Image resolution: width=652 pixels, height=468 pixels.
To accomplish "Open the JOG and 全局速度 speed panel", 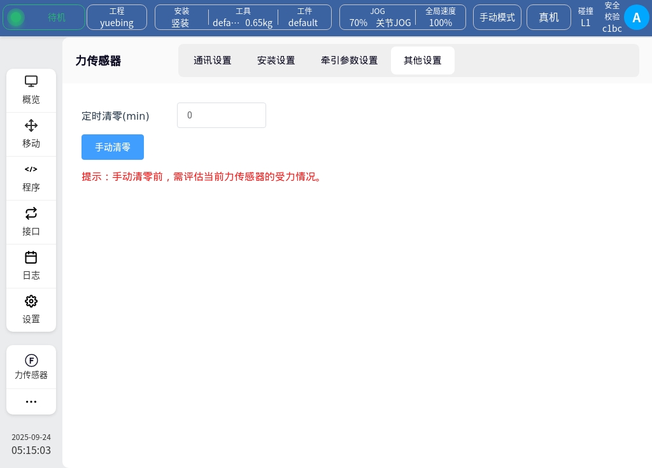I will pyautogui.click(x=402, y=17).
